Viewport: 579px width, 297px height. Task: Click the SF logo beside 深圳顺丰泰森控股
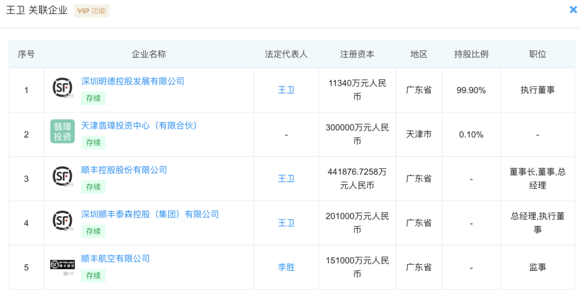pyautogui.click(x=62, y=220)
